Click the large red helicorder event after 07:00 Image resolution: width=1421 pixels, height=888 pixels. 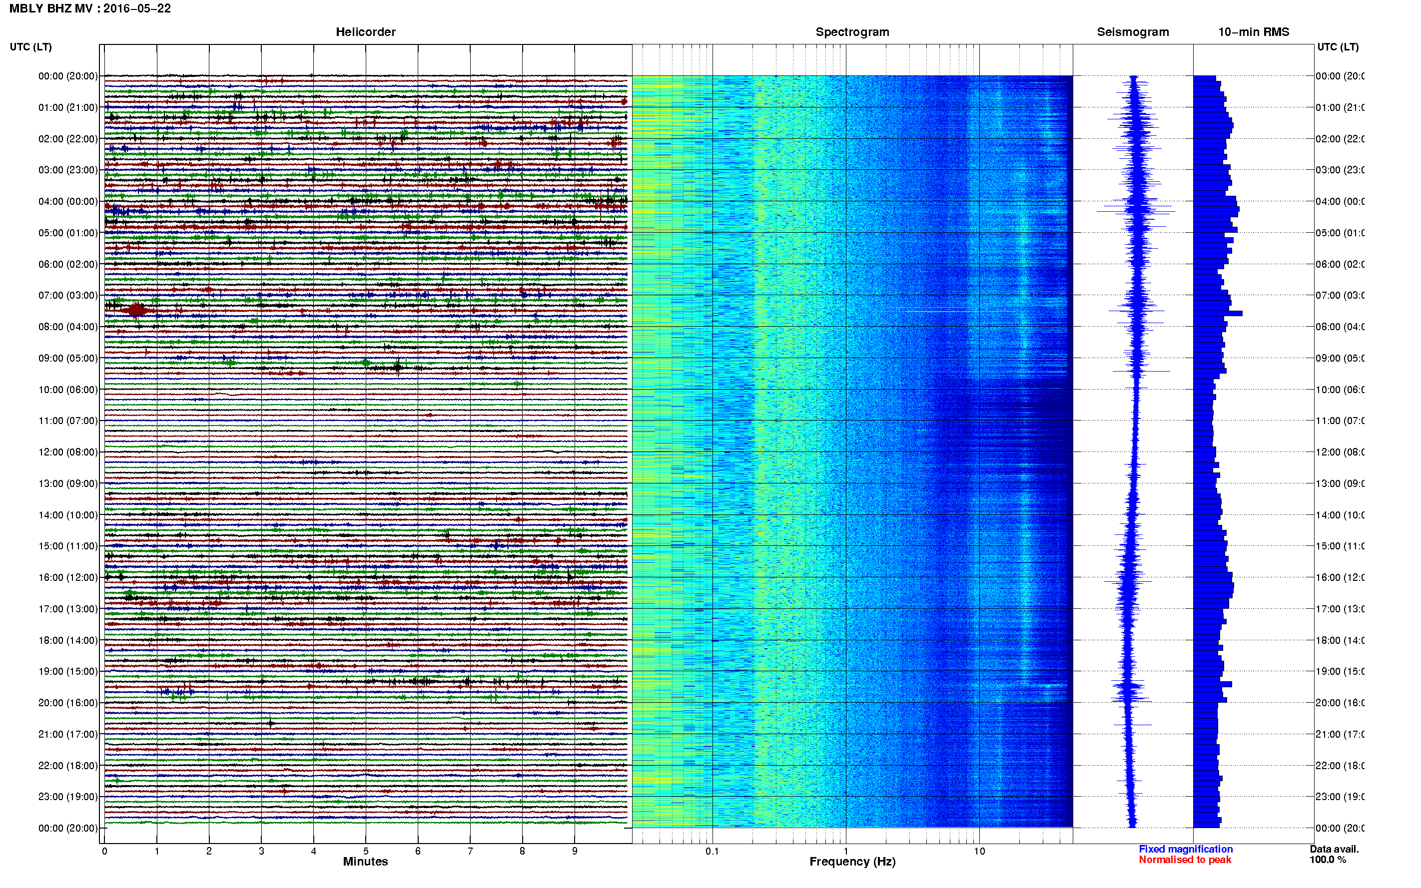click(x=136, y=310)
